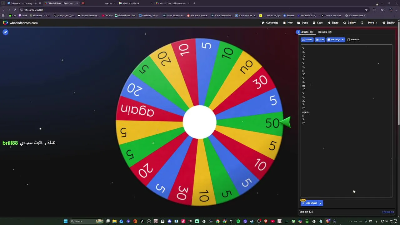Screen dimensions: 400x225
Task: Select the 'again' entry text in list
Action: [x=305, y=112]
